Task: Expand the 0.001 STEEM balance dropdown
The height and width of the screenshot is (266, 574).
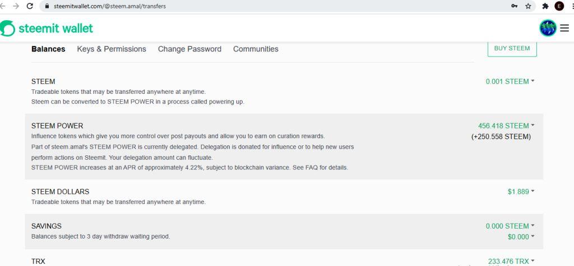Action: 510,82
